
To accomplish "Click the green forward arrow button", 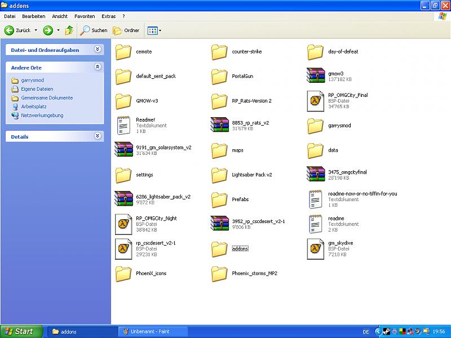I will click(48, 30).
